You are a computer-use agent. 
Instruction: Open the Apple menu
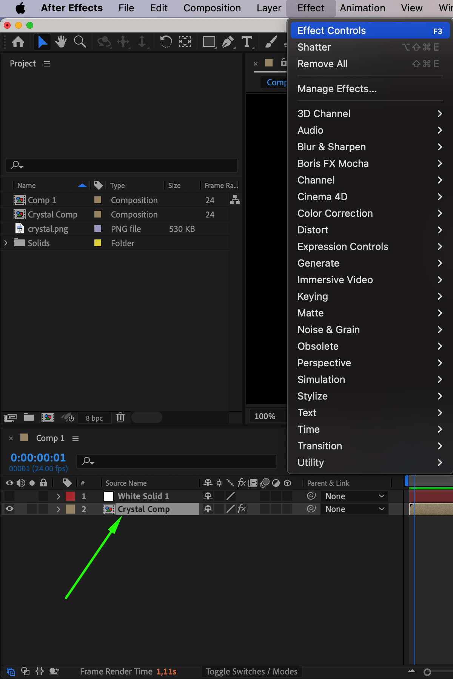click(20, 8)
